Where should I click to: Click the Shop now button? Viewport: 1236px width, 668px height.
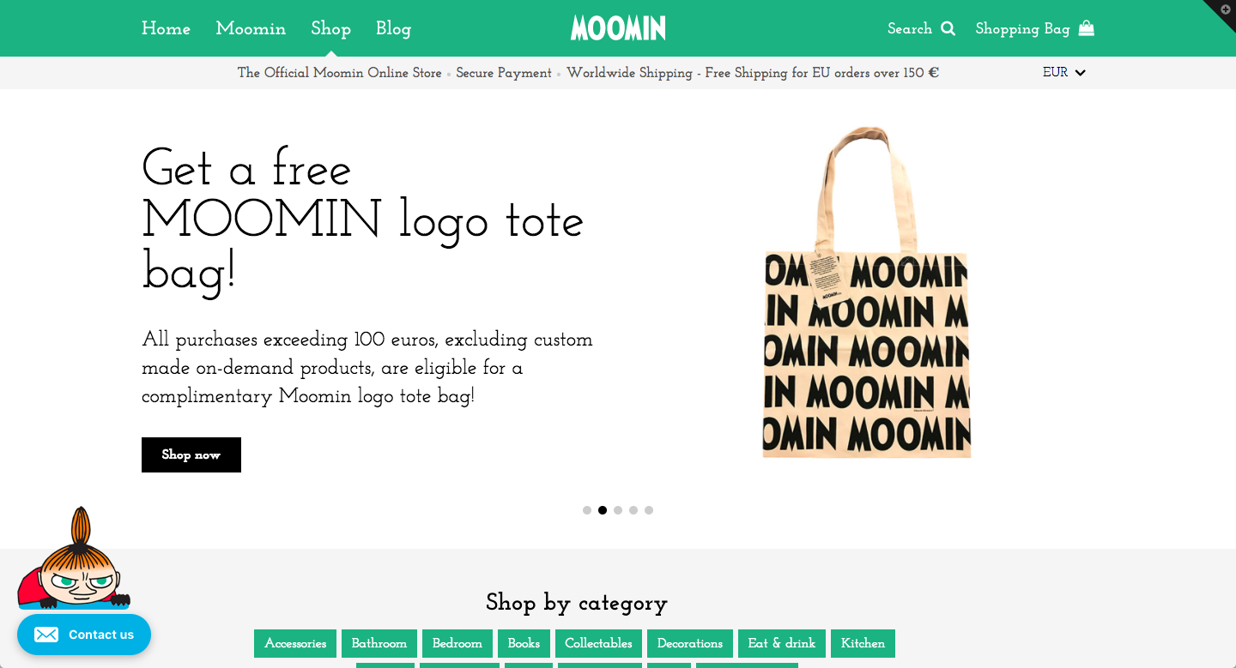coord(191,454)
